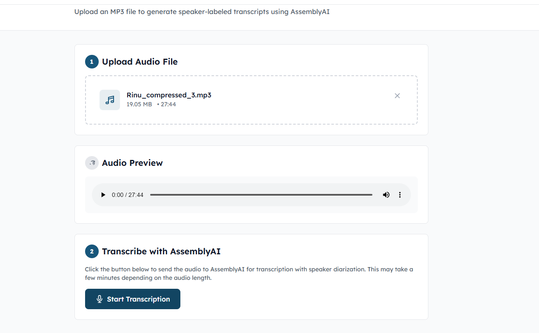Expand volume controls via speaker icon

[386, 194]
